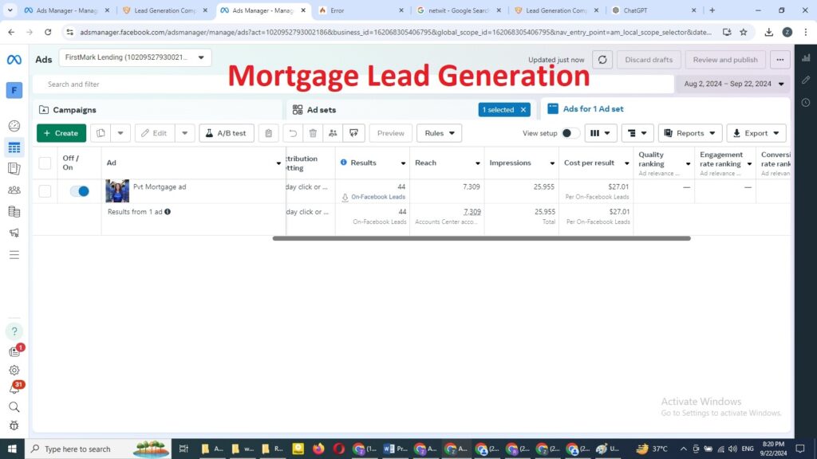
Task: Open the Audiences people icon in sidebar
Action: [14, 190]
